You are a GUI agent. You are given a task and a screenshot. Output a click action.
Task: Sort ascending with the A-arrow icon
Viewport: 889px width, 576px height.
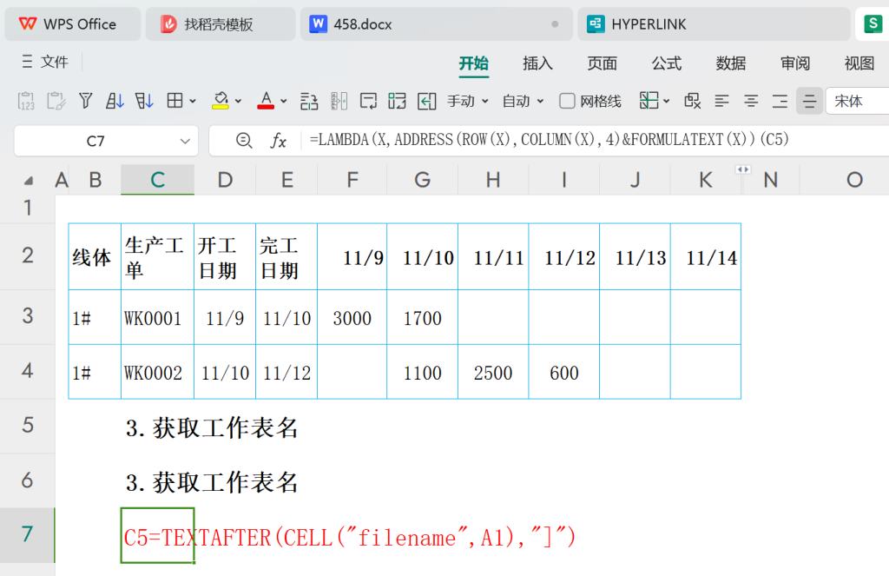point(115,101)
